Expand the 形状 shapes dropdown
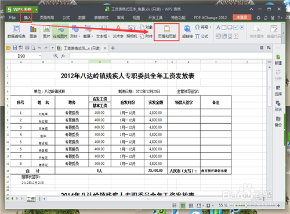The image size is (290, 214). [79, 36]
